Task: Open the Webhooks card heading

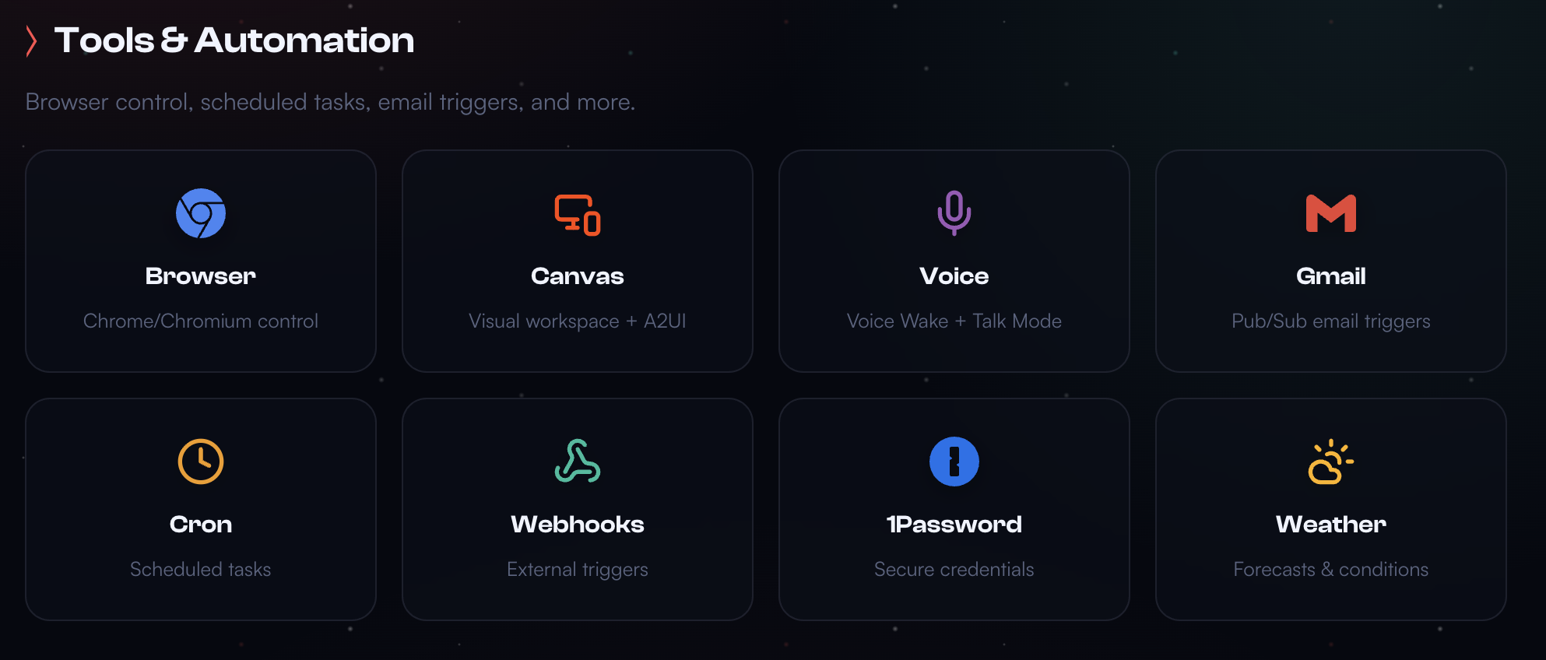Action: (x=578, y=525)
